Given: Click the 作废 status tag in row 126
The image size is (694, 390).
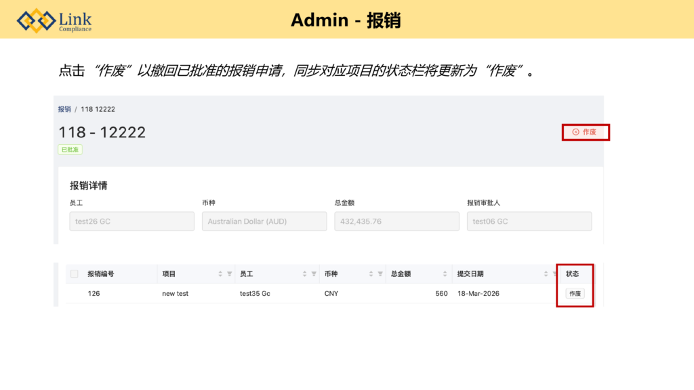Looking at the screenshot, I should coord(575,294).
